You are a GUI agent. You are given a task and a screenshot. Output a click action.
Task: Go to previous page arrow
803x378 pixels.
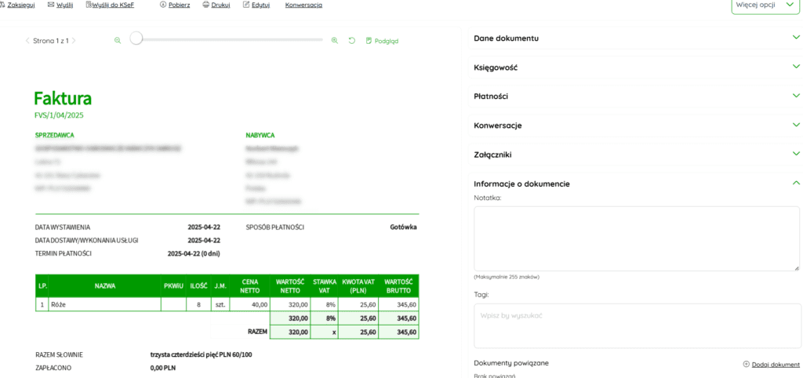pyautogui.click(x=27, y=41)
